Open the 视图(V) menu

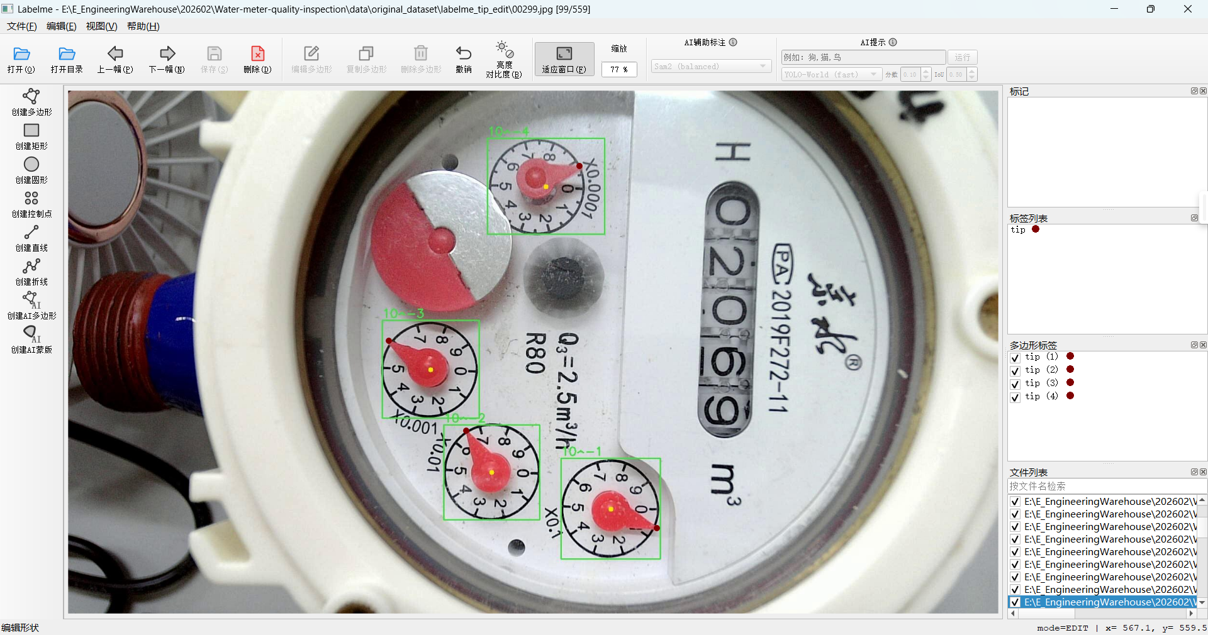click(x=102, y=26)
